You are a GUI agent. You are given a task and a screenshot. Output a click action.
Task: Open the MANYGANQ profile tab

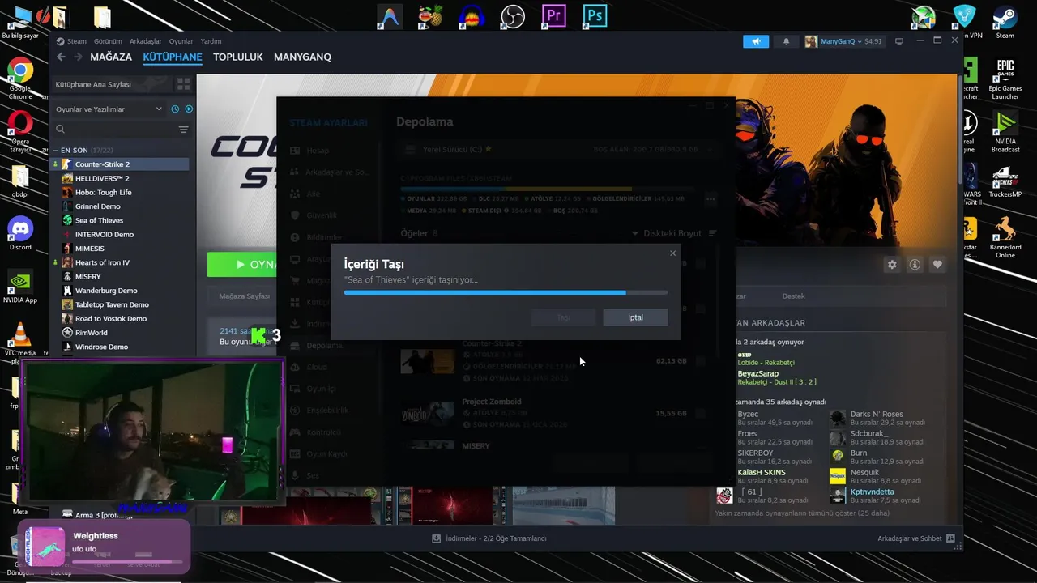302,57
